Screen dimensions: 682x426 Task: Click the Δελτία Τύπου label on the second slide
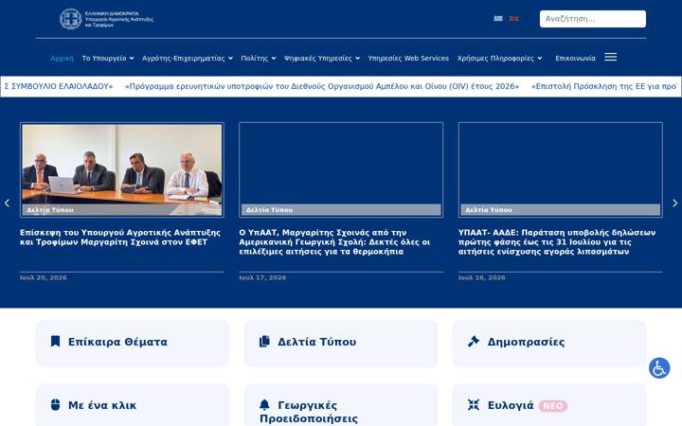(269, 210)
